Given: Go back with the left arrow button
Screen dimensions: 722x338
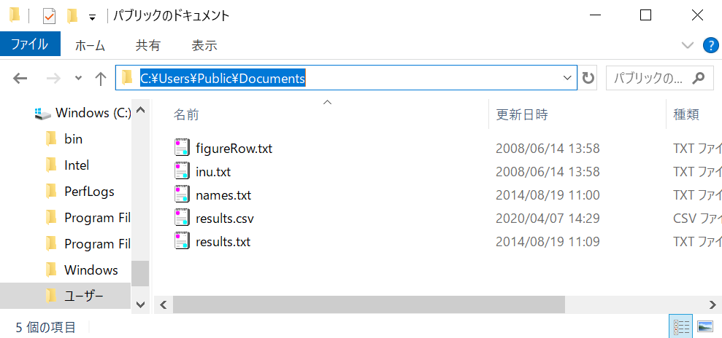Looking at the screenshot, I should tap(20, 78).
